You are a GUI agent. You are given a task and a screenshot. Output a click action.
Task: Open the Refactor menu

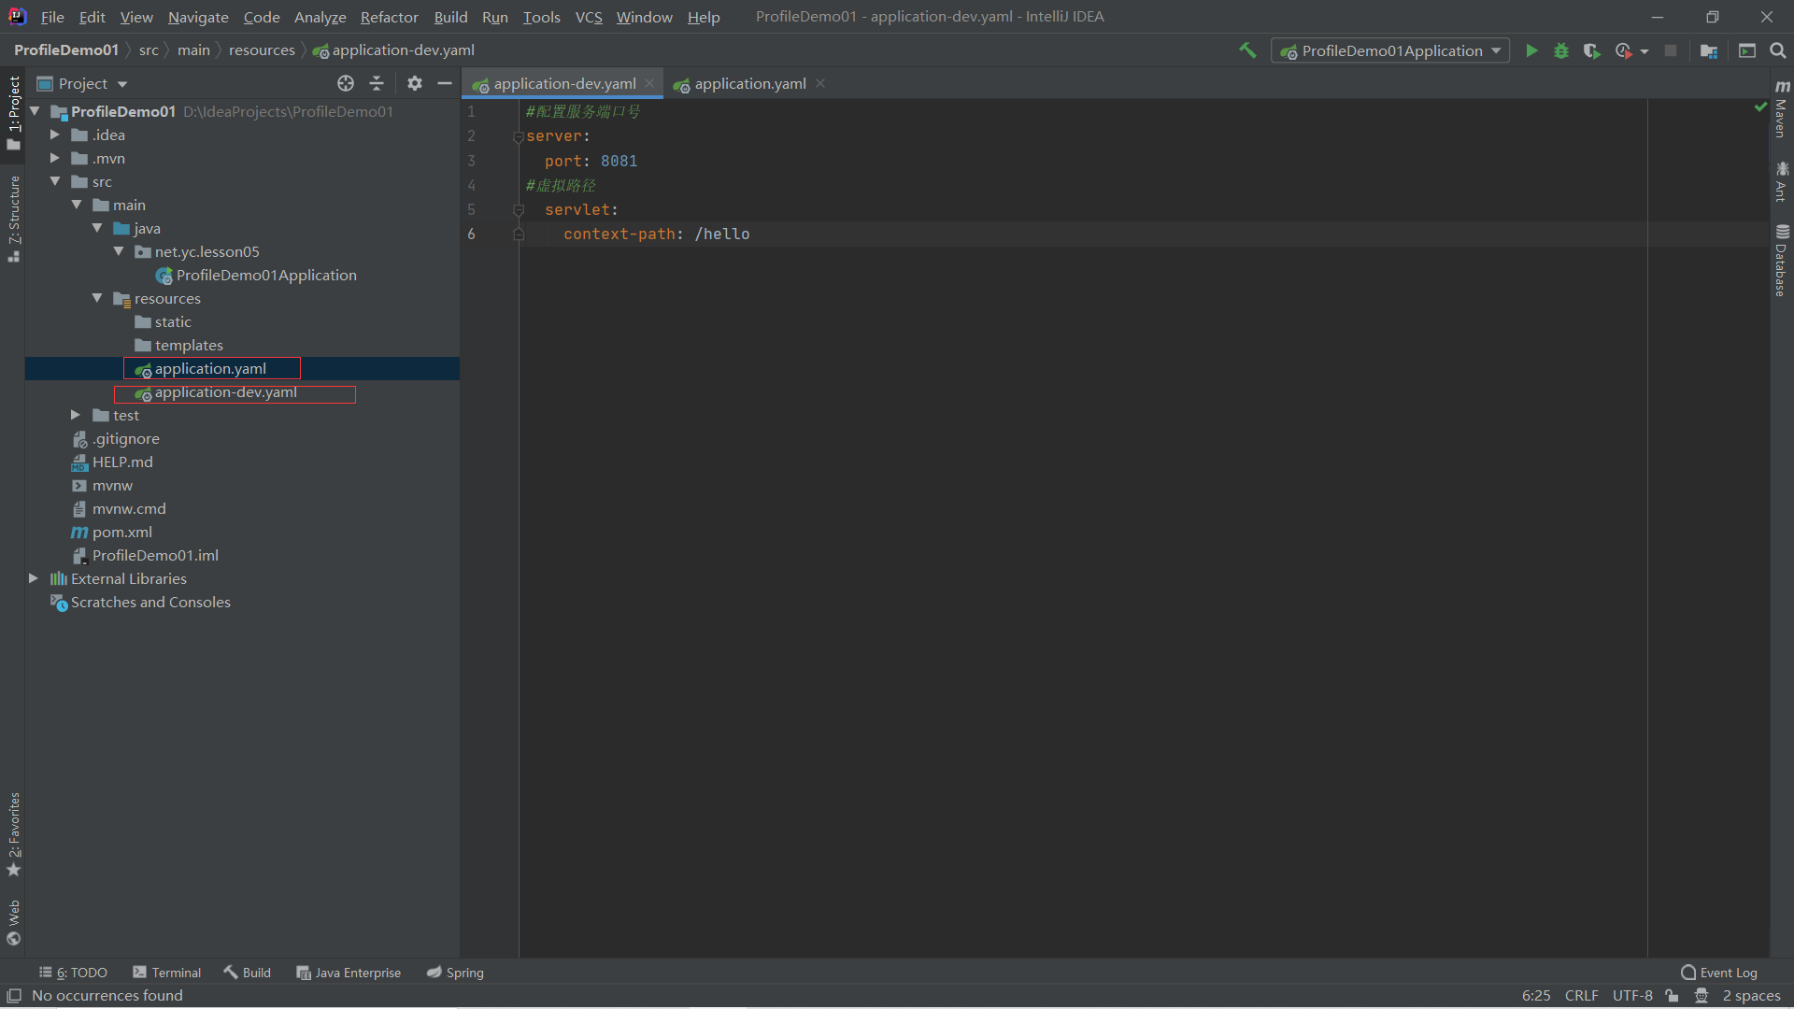(389, 17)
